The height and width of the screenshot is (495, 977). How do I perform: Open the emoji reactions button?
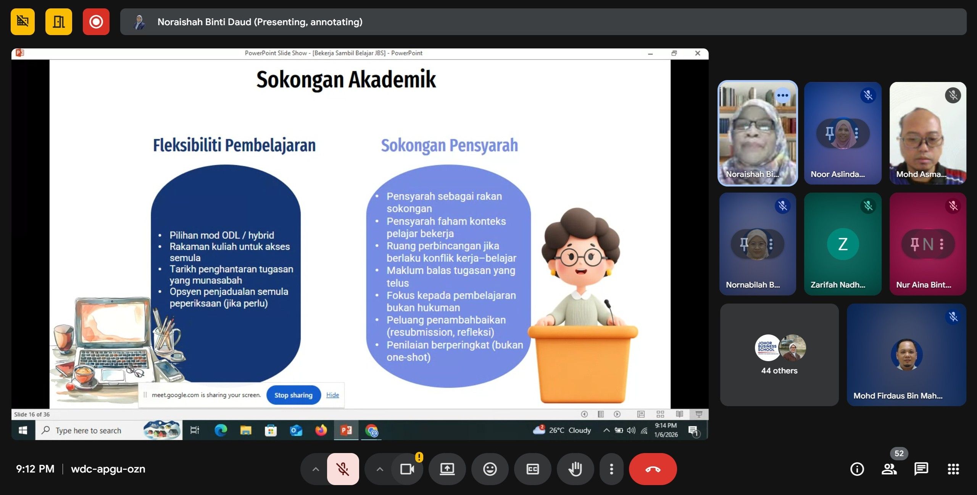coord(490,469)
